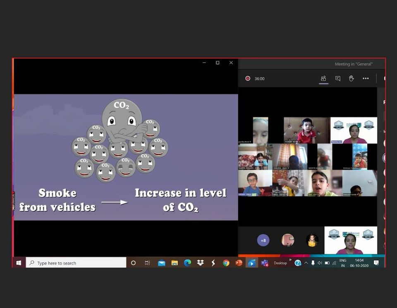The height and width of the screenshot is (308, 397).
Task: Switch to Microsoft Teams on taskbar
Action: (x=265, y=263)
